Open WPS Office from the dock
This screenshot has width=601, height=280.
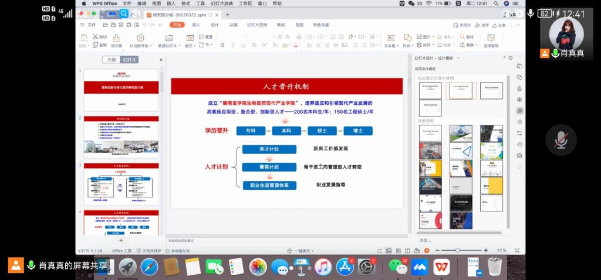pyautogui.click(x=441, y=267)
